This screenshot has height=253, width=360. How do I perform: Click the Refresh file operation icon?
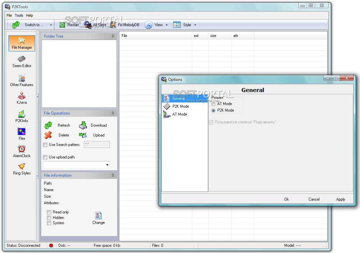tap(48, 125)
